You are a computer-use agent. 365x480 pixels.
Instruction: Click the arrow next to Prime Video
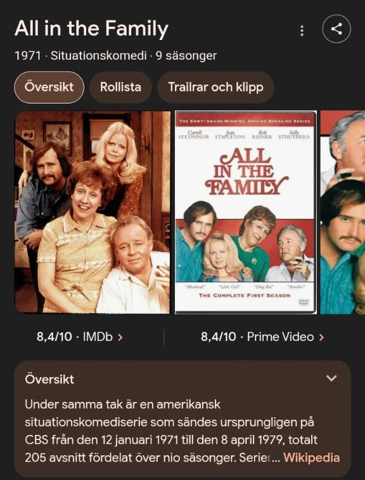pyautogui.click(x=321, y=337)
